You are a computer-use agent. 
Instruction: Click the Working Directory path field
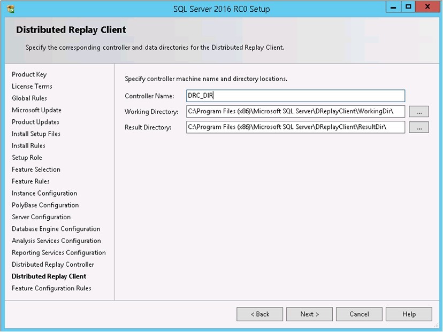pos(295,111)
